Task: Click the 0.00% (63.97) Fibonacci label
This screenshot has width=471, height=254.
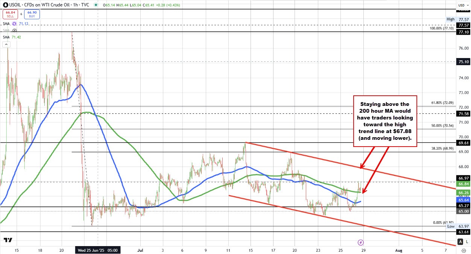Action: [443, 222]
